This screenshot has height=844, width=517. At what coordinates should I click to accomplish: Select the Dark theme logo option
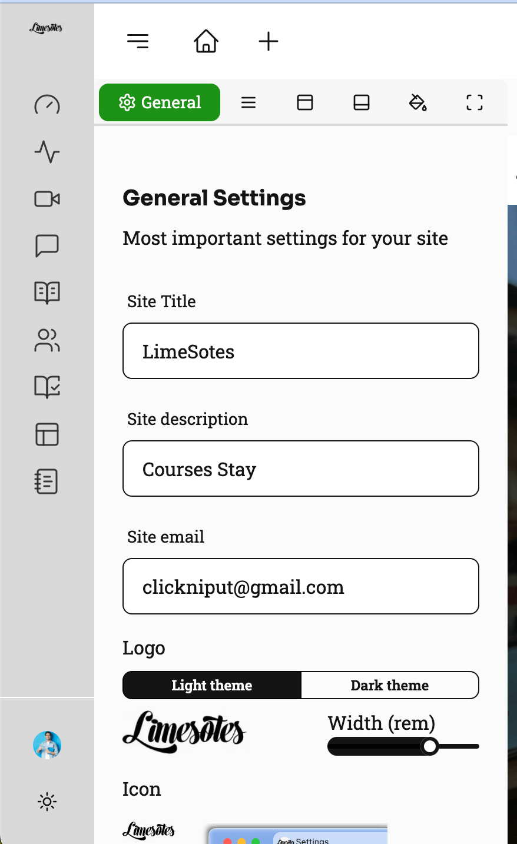click(390, 685)
